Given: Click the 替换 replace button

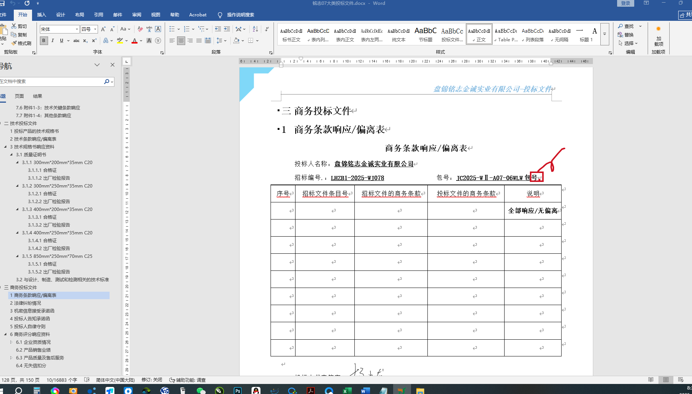Looking at the screenshot, I should [x=626, y=35].
